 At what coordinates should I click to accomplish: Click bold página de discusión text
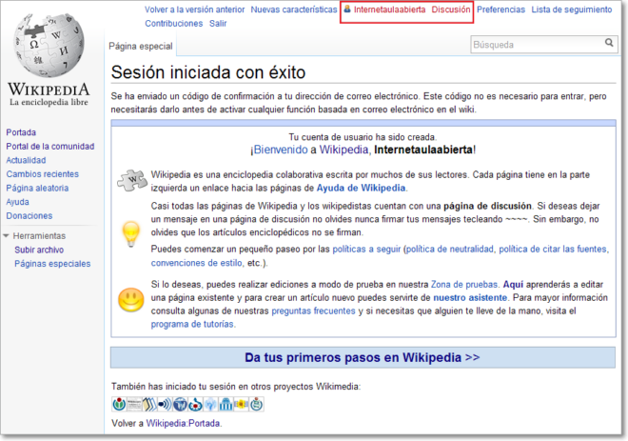click(487, 206)
